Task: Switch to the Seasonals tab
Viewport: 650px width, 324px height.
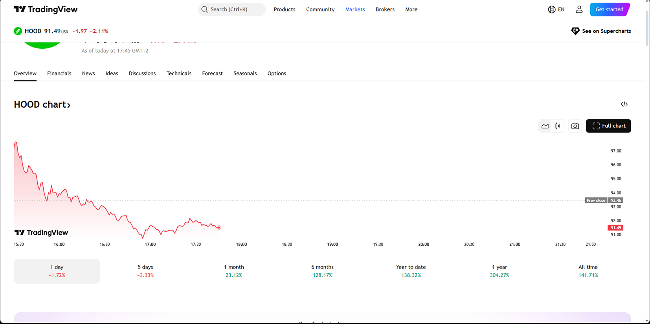Action: [245, 74]
